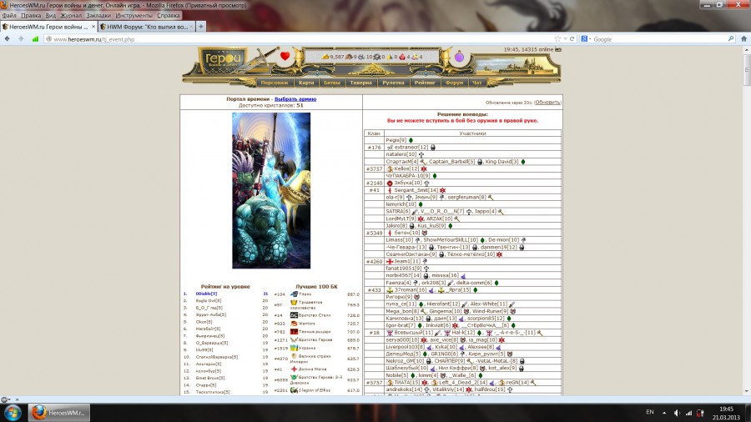
Task: Go to the Таверна section
Action: [x=360, y=83]
